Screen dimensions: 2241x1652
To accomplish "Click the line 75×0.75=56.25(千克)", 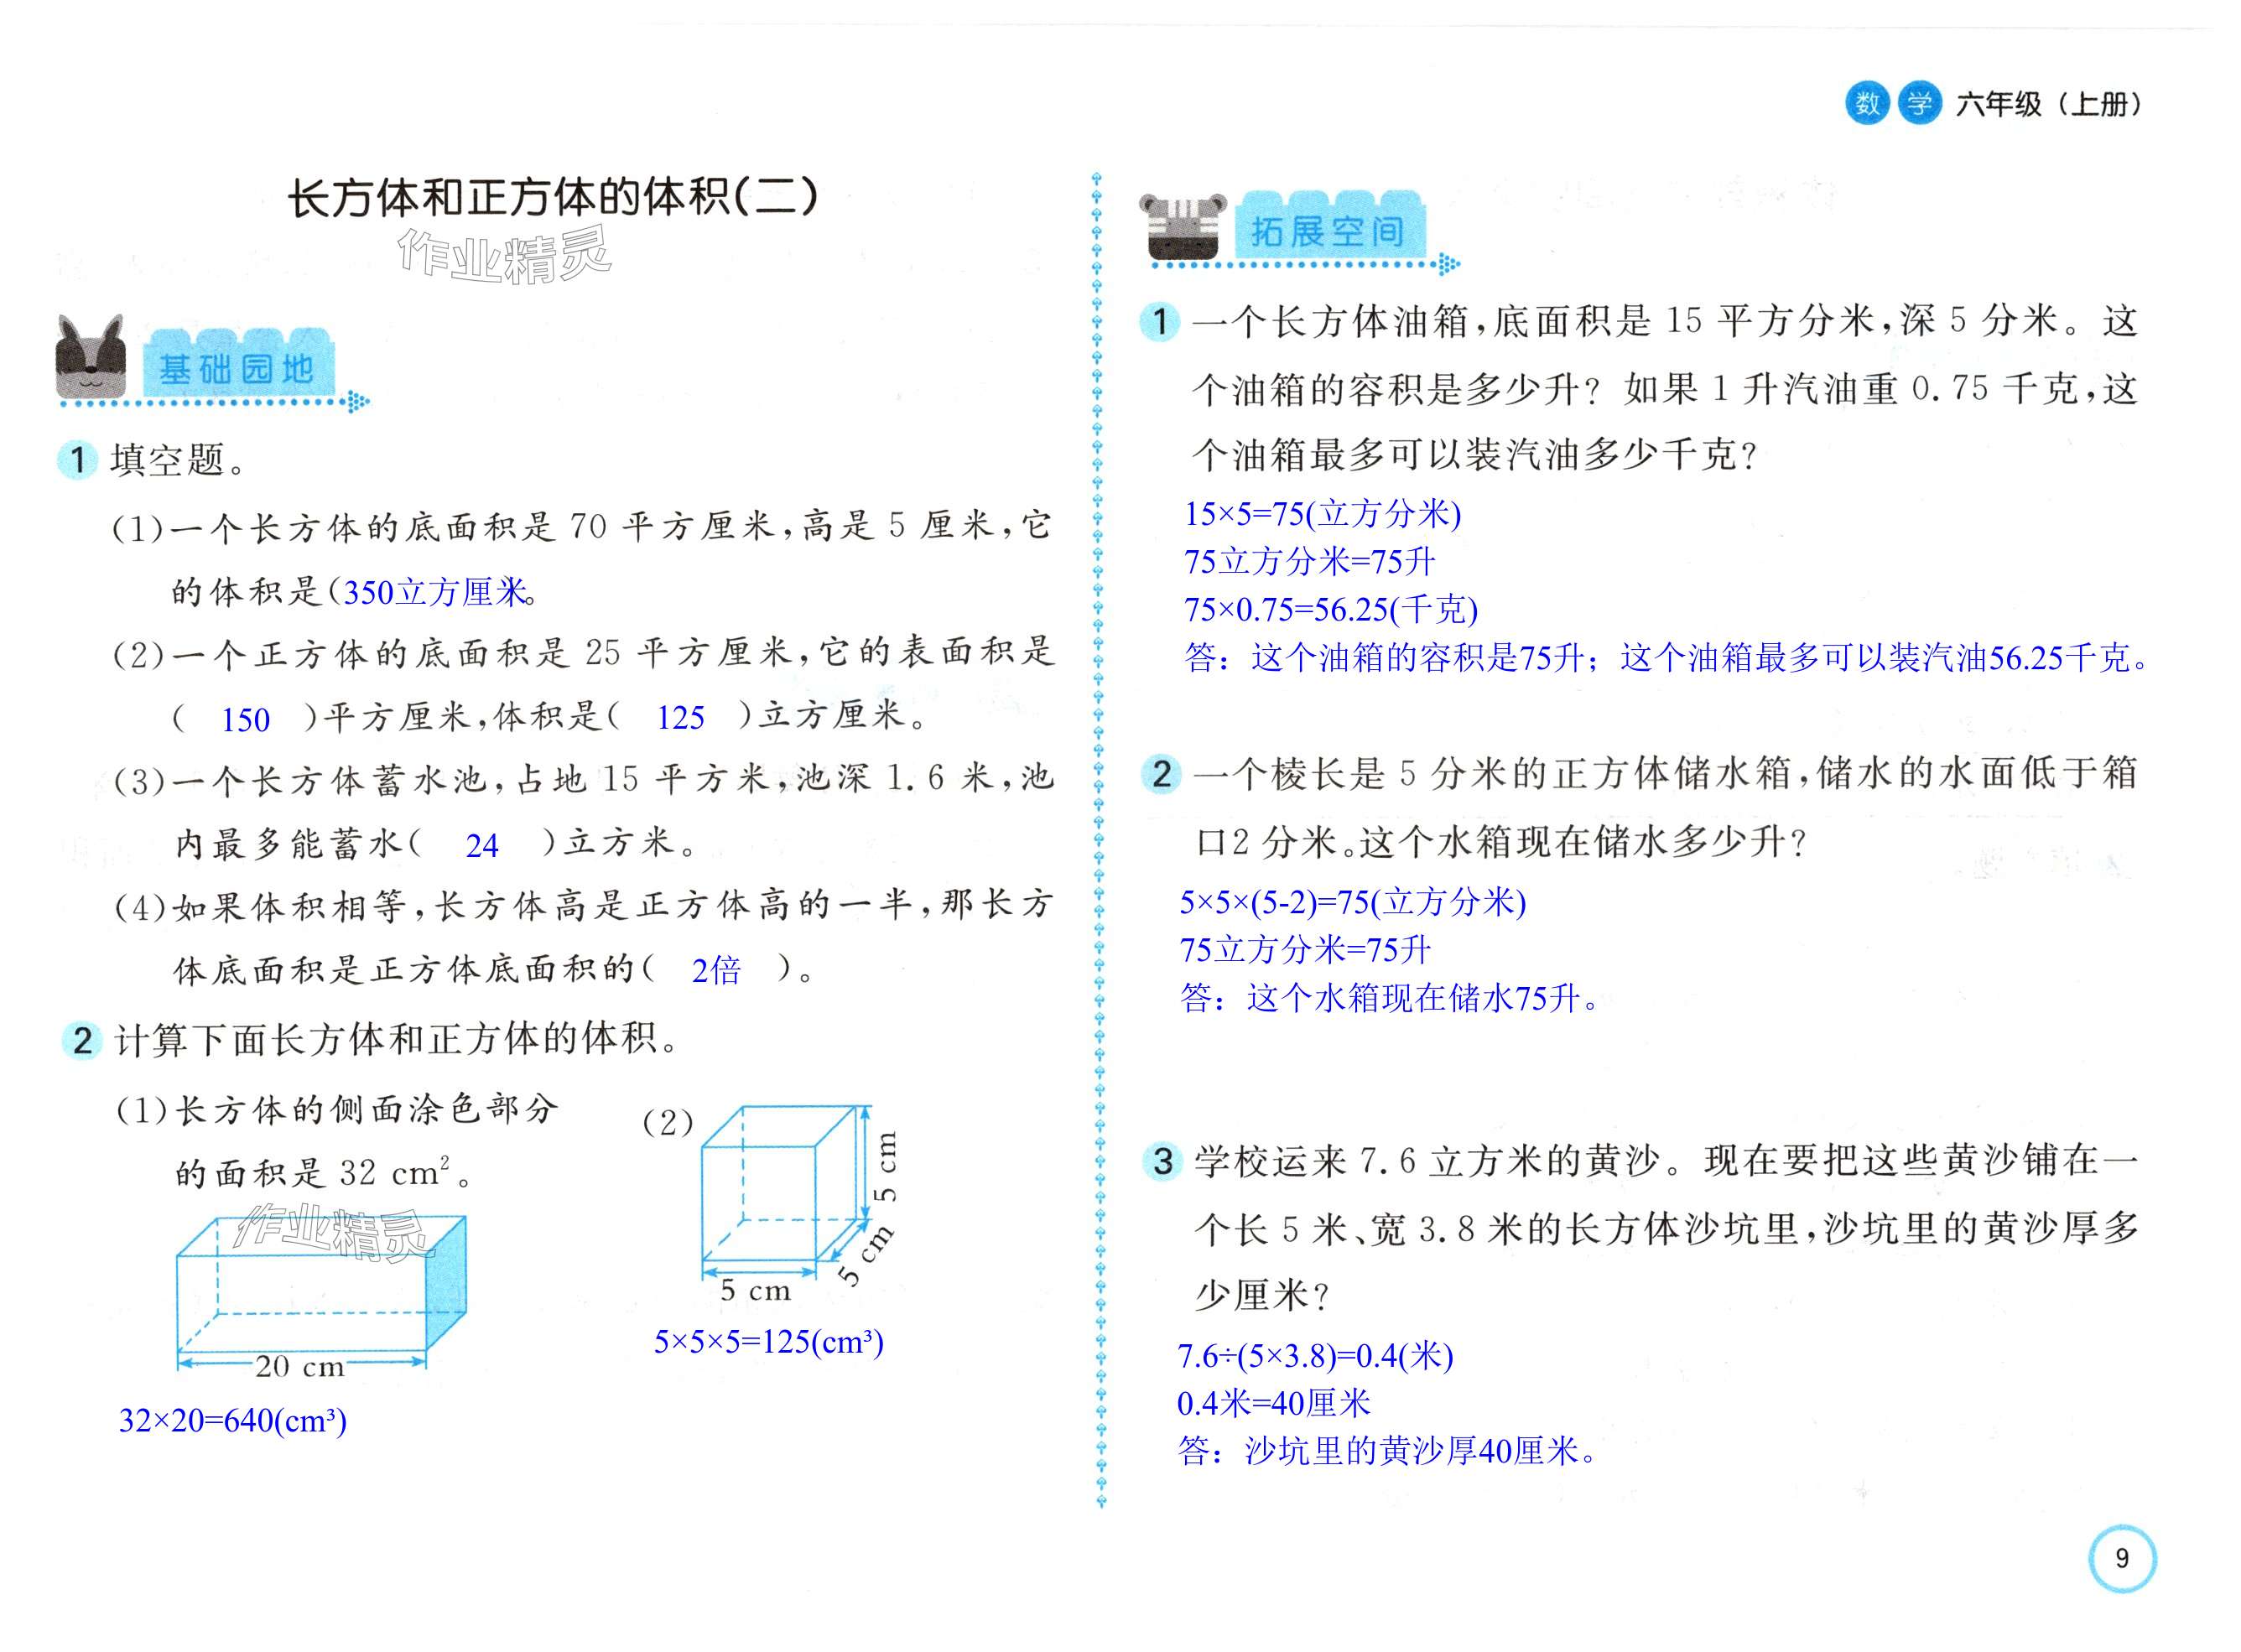I will [x=1331, y=609].
